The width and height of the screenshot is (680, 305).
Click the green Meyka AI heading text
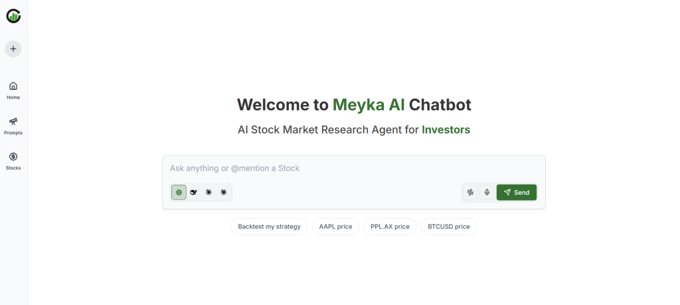[x=369, y=105]
